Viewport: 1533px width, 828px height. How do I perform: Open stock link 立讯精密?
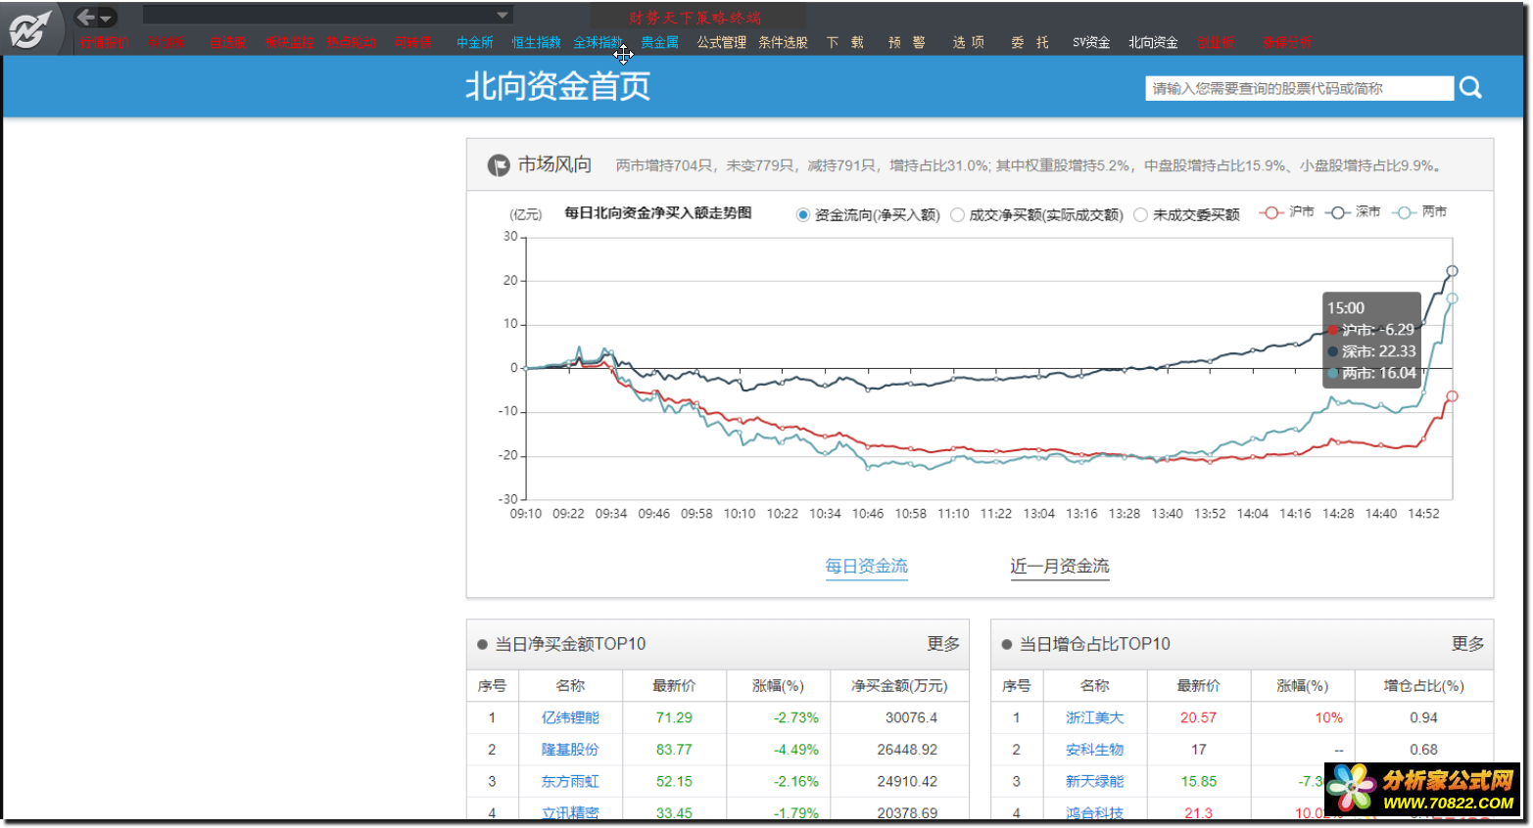570,812
